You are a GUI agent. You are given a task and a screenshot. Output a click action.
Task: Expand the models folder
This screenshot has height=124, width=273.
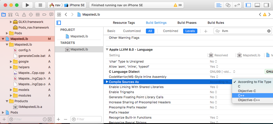tap(11, 90)
